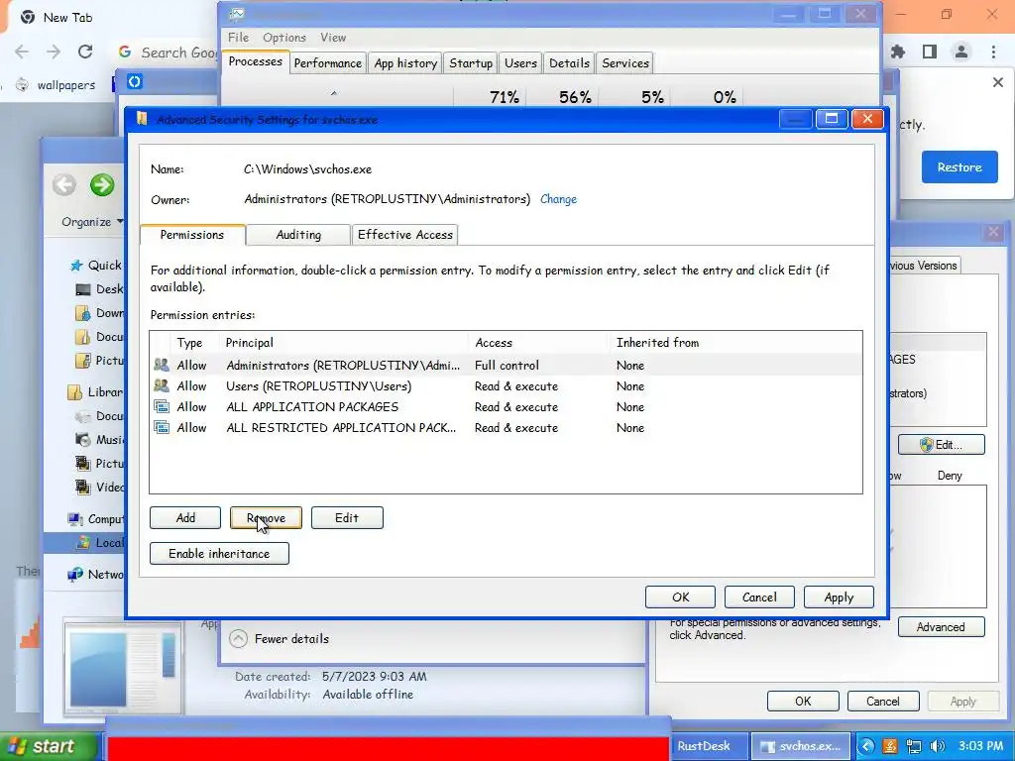Toggle Chrome side panel icon
This screenshot has height=761, width=1015.
(930, 52)
